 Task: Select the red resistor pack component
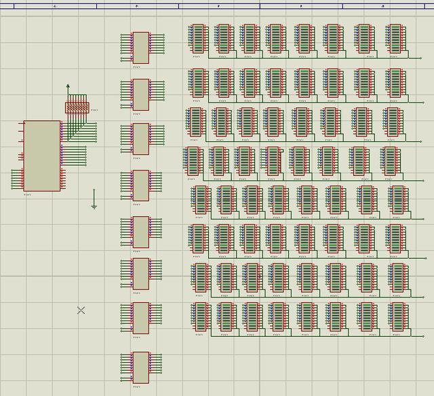click(x=77, y=107)
